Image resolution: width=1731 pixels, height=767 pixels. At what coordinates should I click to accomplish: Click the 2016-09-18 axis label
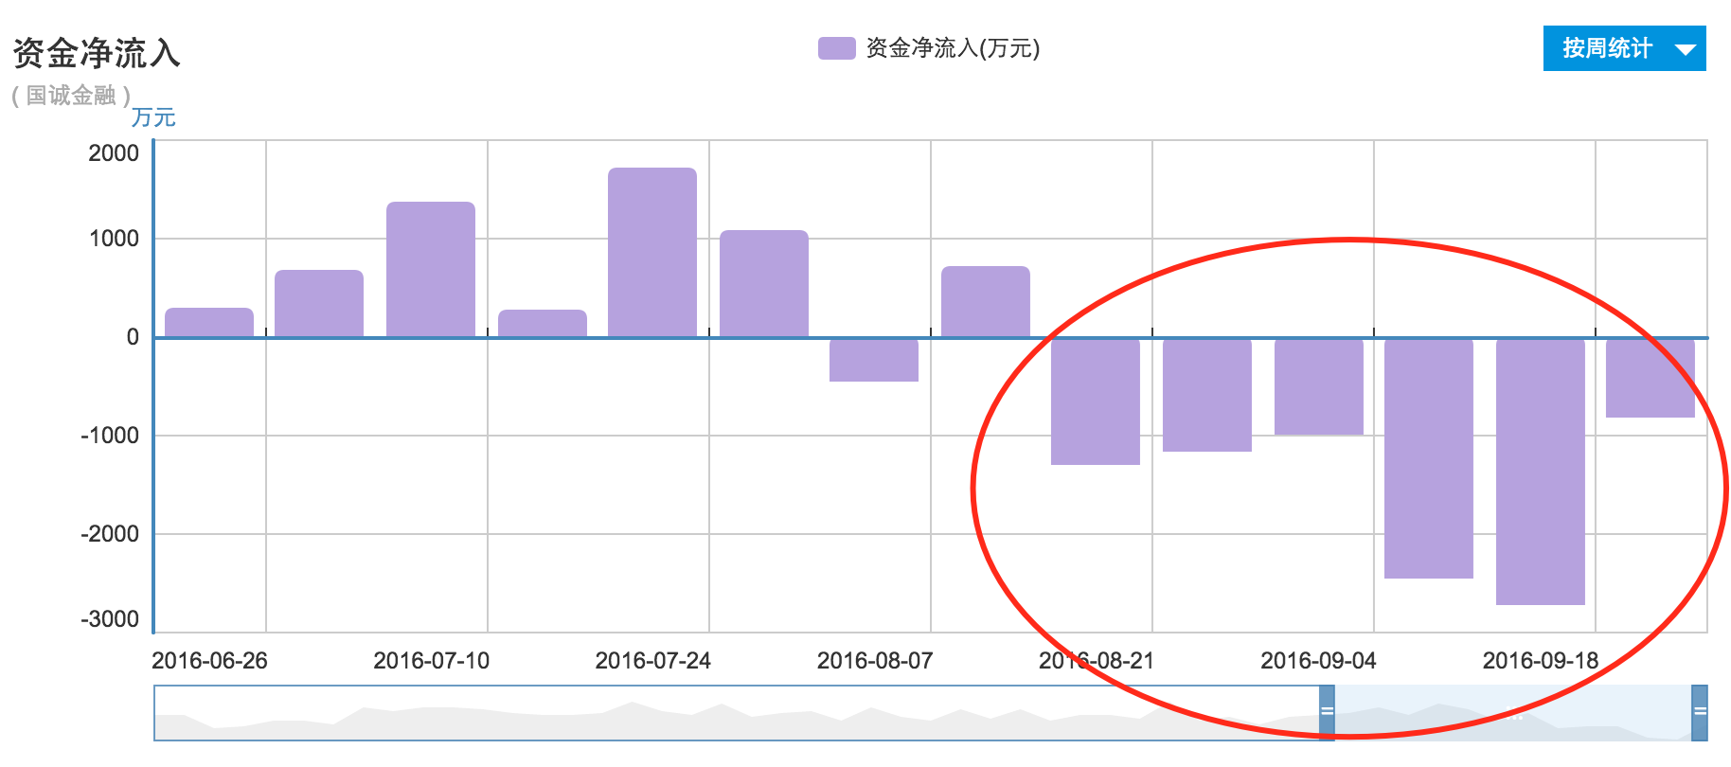1540,661
